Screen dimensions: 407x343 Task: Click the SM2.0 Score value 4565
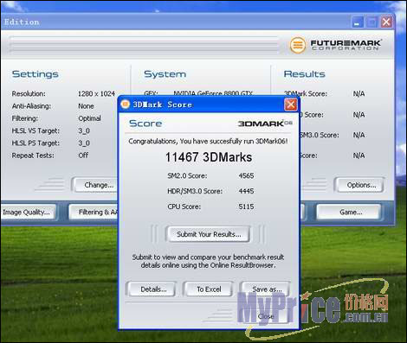click(x=246, y=175)
